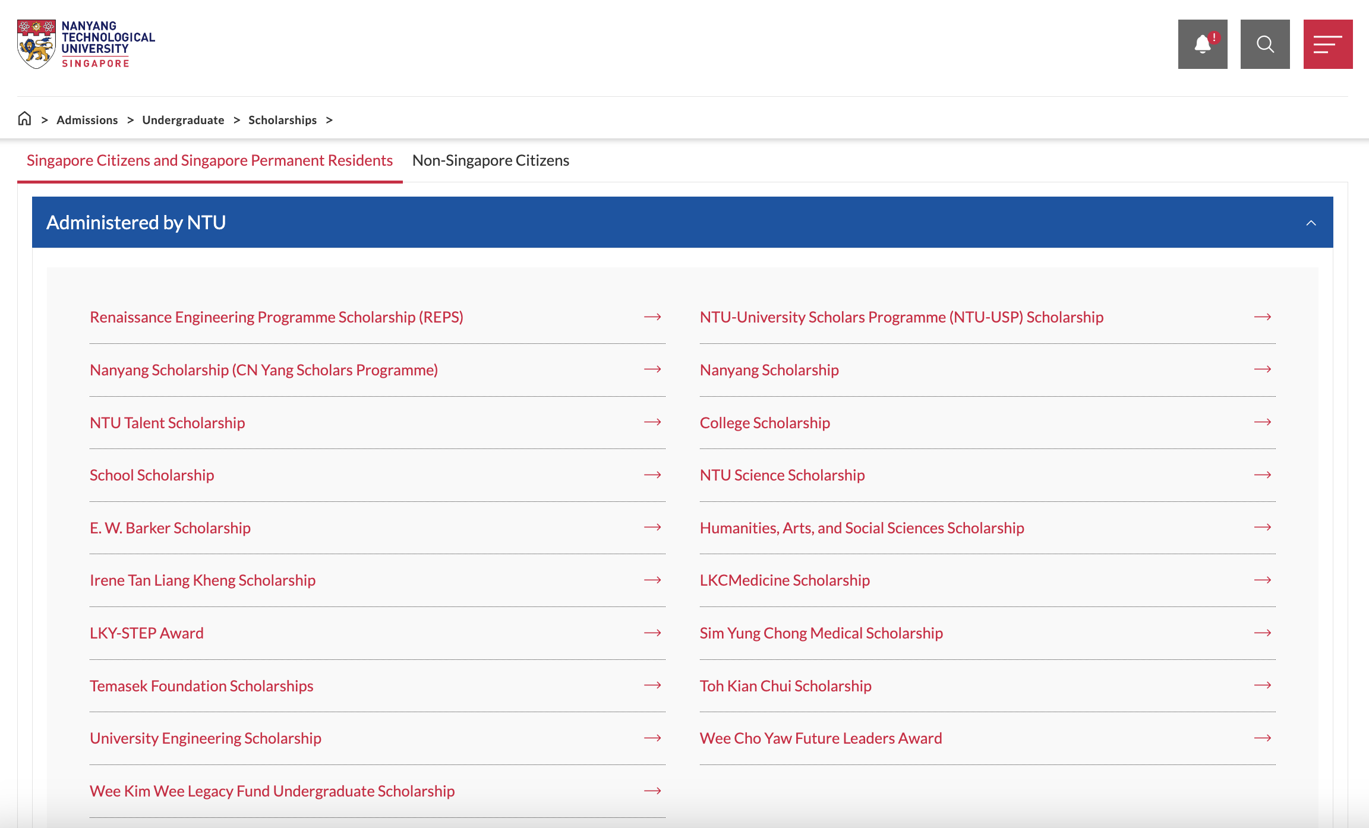Open NTU Science Scholarship link

tap(782, 475)
